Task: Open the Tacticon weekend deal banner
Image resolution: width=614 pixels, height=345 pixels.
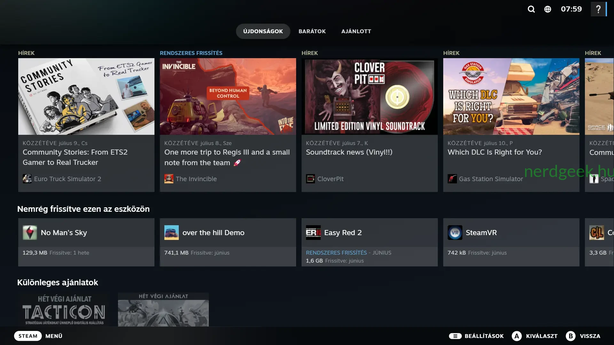Action: 64,310
